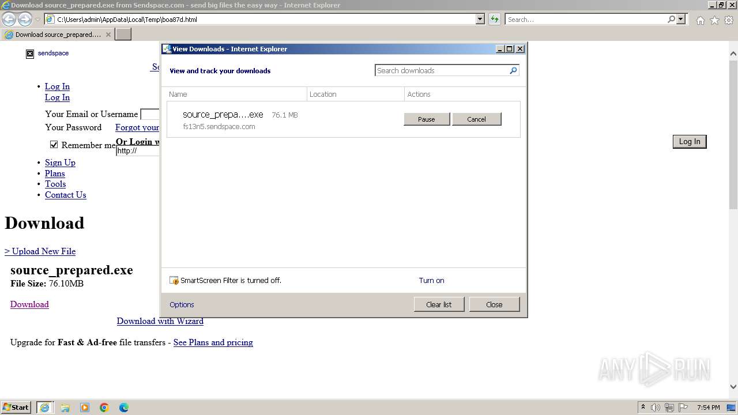Close the Download source_prepared tab

(x=108, y=35)
